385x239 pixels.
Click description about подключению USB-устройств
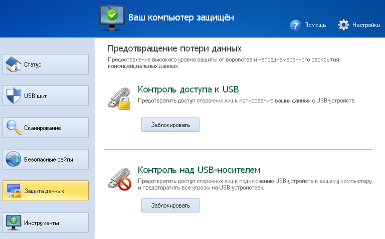[x=255, y=184]
